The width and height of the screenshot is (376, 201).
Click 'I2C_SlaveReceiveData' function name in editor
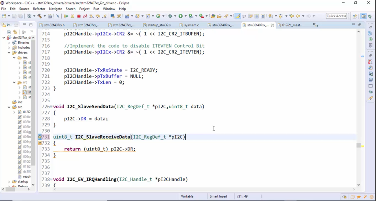click(102, 137)
